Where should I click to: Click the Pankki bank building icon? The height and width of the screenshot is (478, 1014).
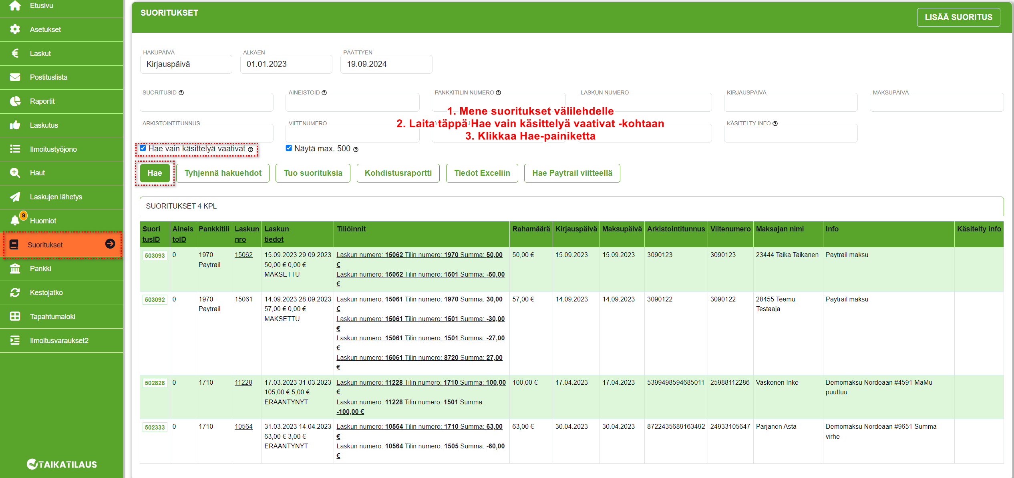click(15, 268)
